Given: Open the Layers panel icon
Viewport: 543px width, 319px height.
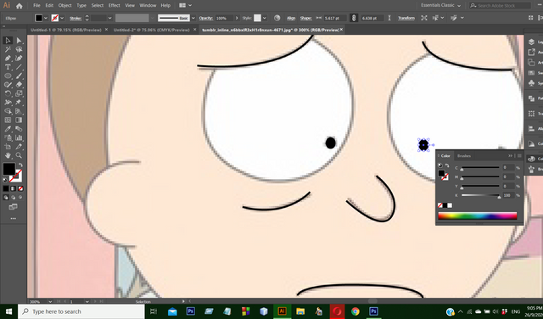Looking at the screenshot, I should 531,42.
